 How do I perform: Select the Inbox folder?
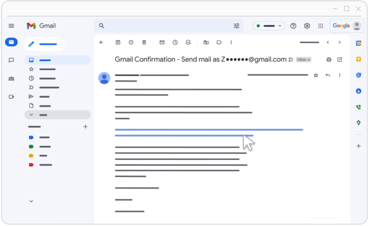pos(58,60)
